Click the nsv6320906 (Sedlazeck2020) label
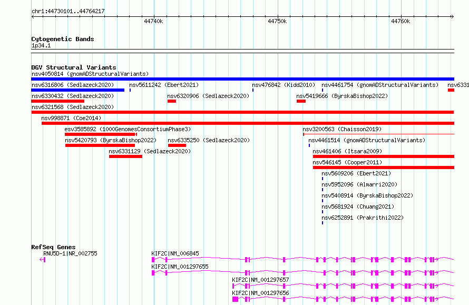 pos(208,96)
